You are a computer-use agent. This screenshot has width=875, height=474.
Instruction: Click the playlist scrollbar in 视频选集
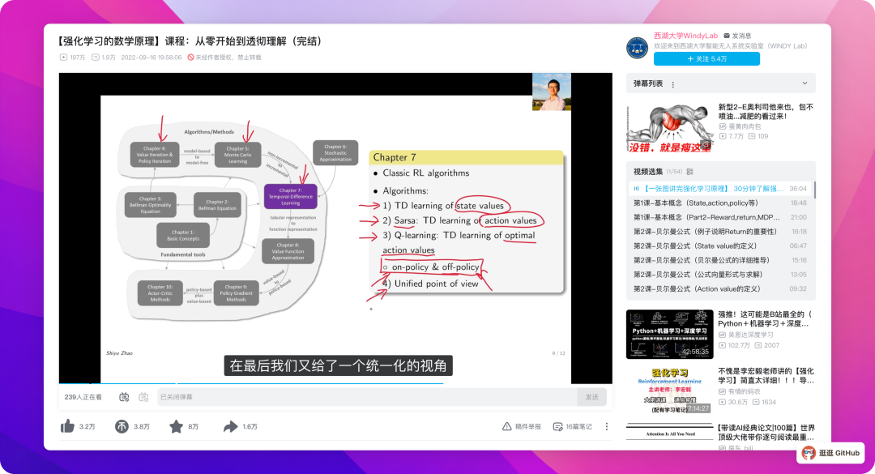pos(814,190)
